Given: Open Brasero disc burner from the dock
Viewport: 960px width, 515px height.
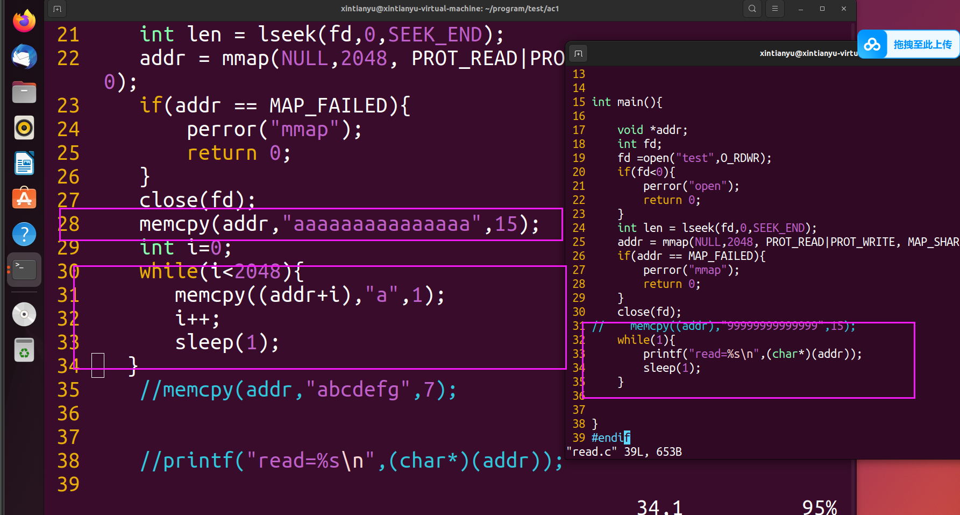Looking at the screenshot, I should point(24,314).
